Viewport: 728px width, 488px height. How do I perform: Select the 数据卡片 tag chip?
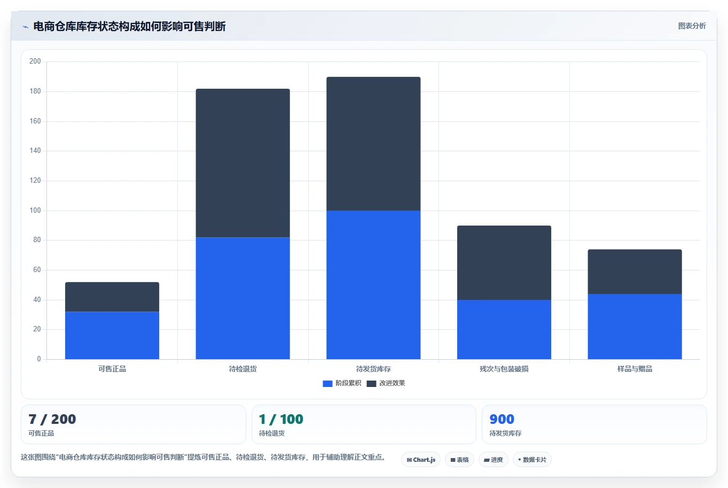532,460
